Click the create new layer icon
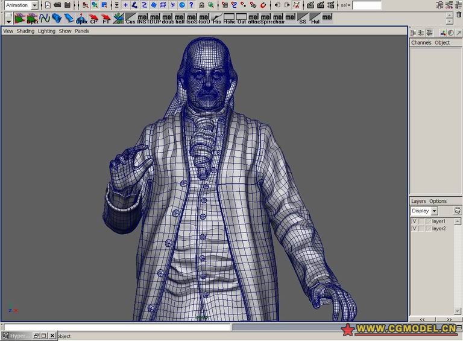This screenshot has height=341, width=463. click(x=458, y=211)
